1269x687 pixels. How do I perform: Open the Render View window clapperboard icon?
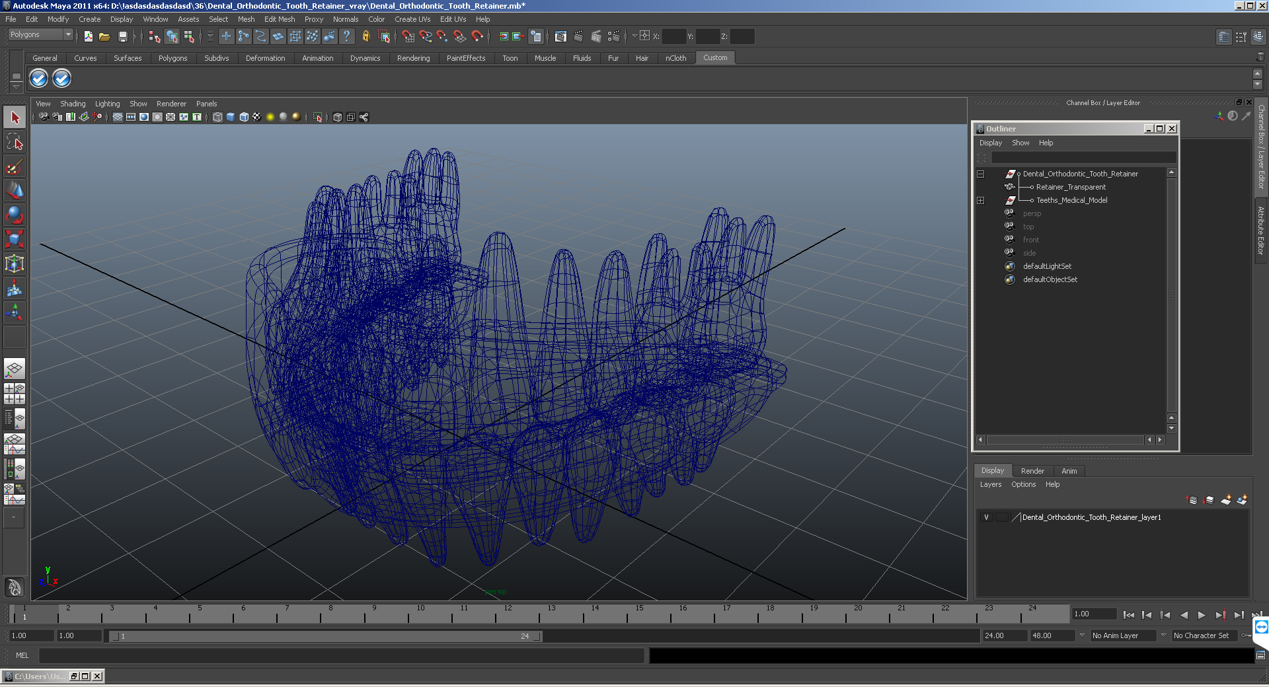pos(561,36)
